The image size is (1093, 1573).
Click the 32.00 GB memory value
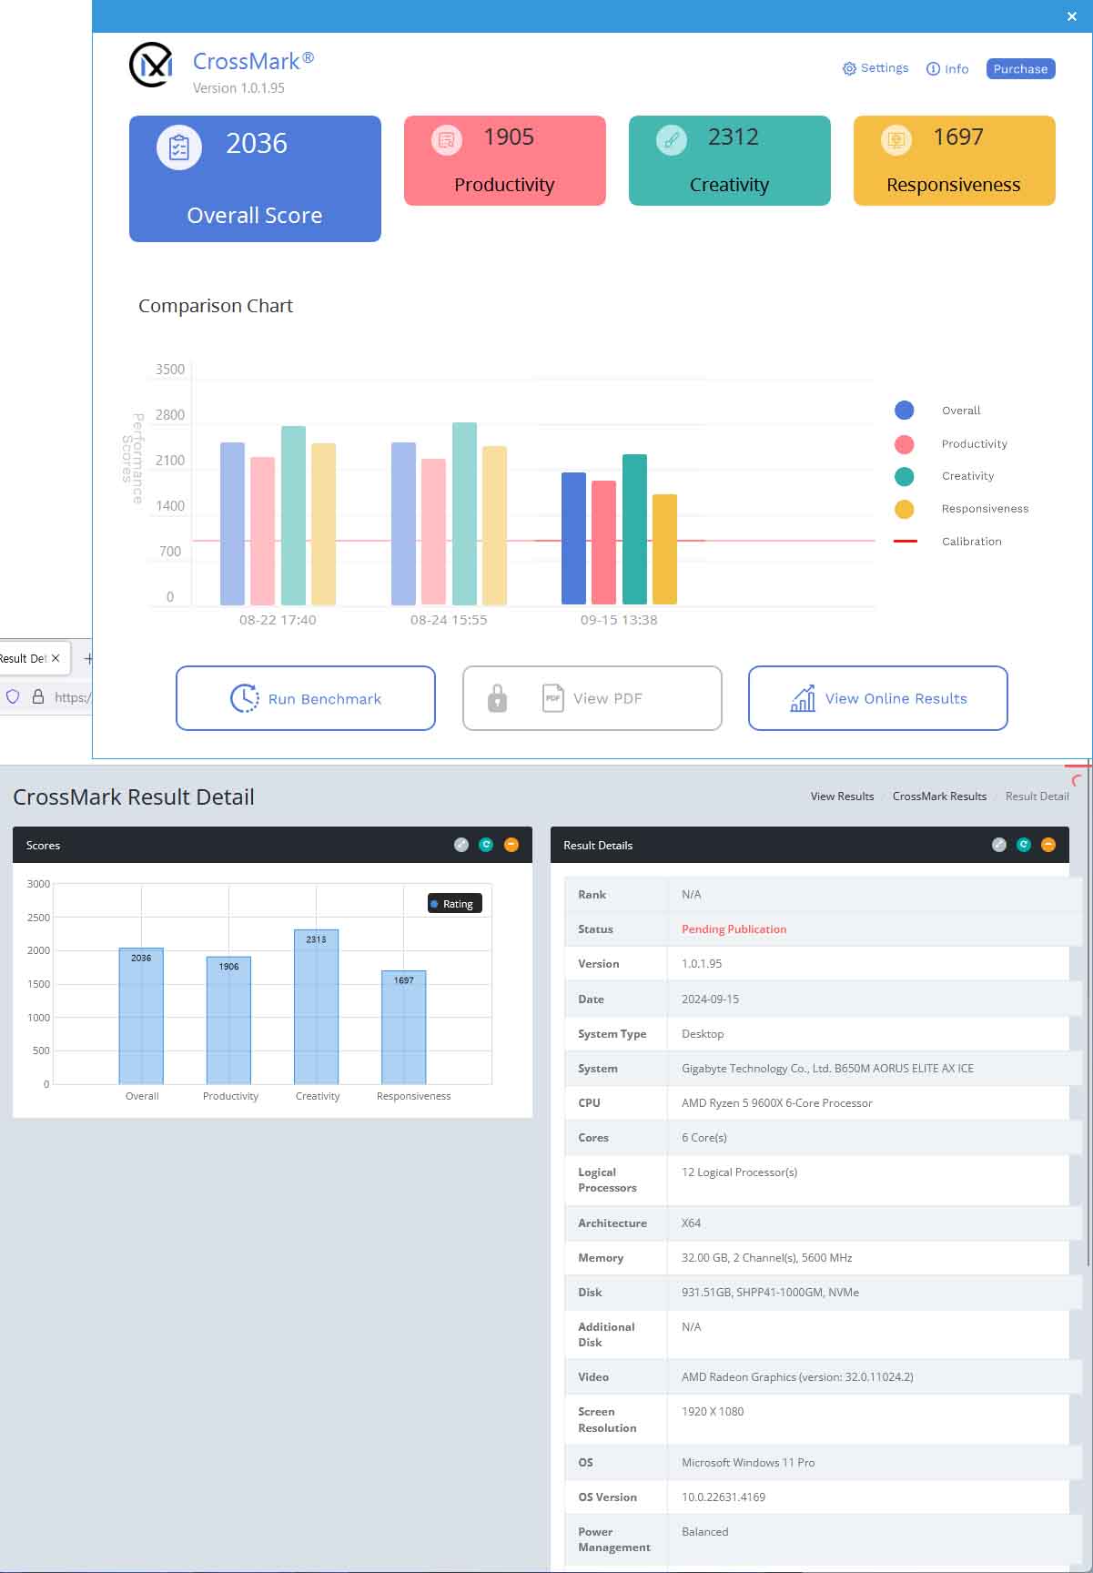pos(766,1258)
